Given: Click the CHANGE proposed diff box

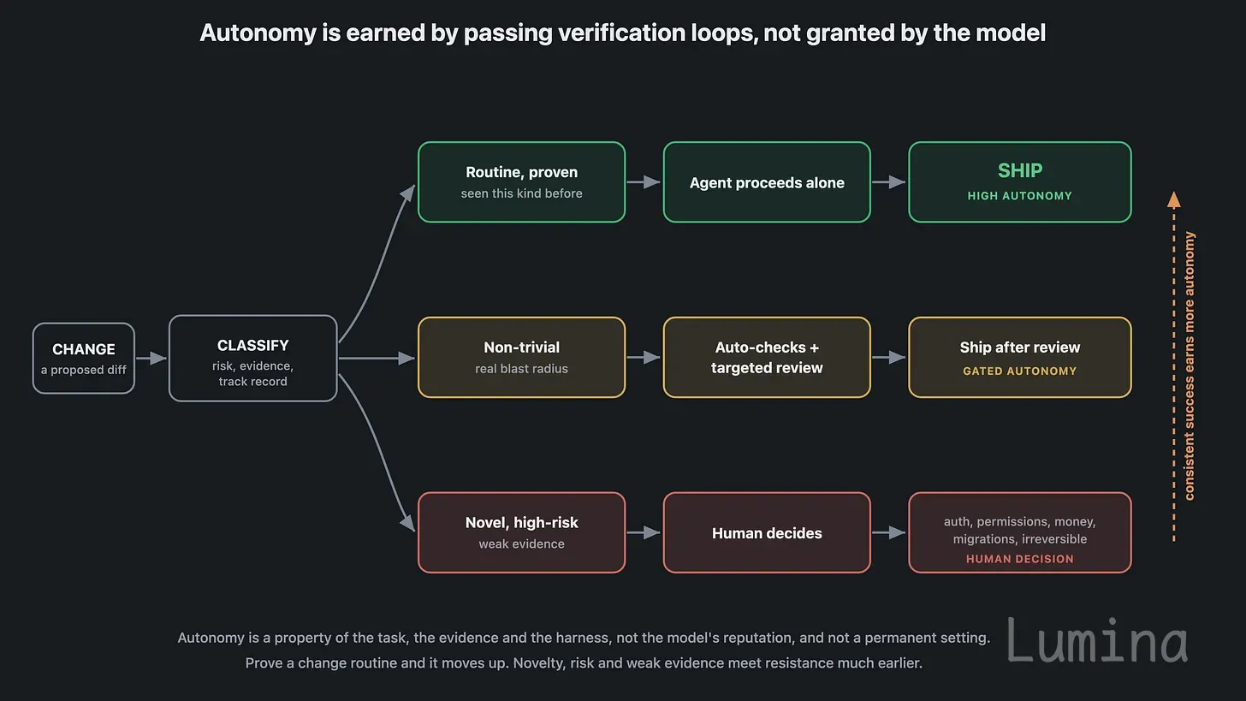Looking at the screenshot, I should click(x=84, y=359).
